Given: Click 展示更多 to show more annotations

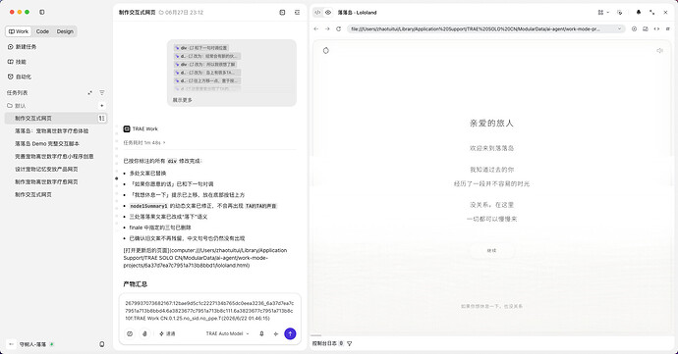Looking at the screenshot, I should (182, 100).
